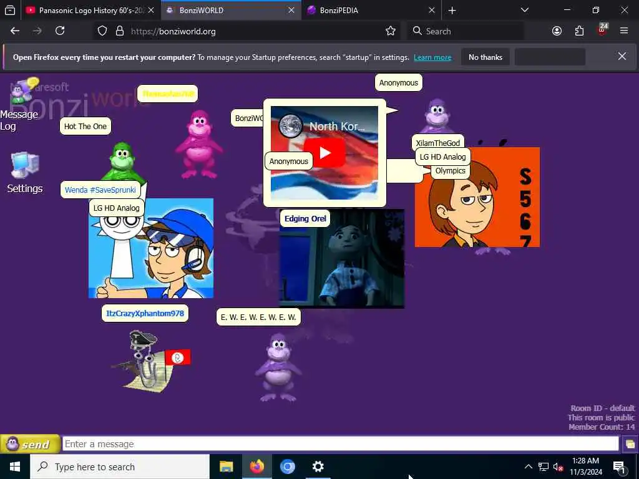Switch to Panasonic Logo History tab
This screenshot has height=479, width=639.
[90, 10]
